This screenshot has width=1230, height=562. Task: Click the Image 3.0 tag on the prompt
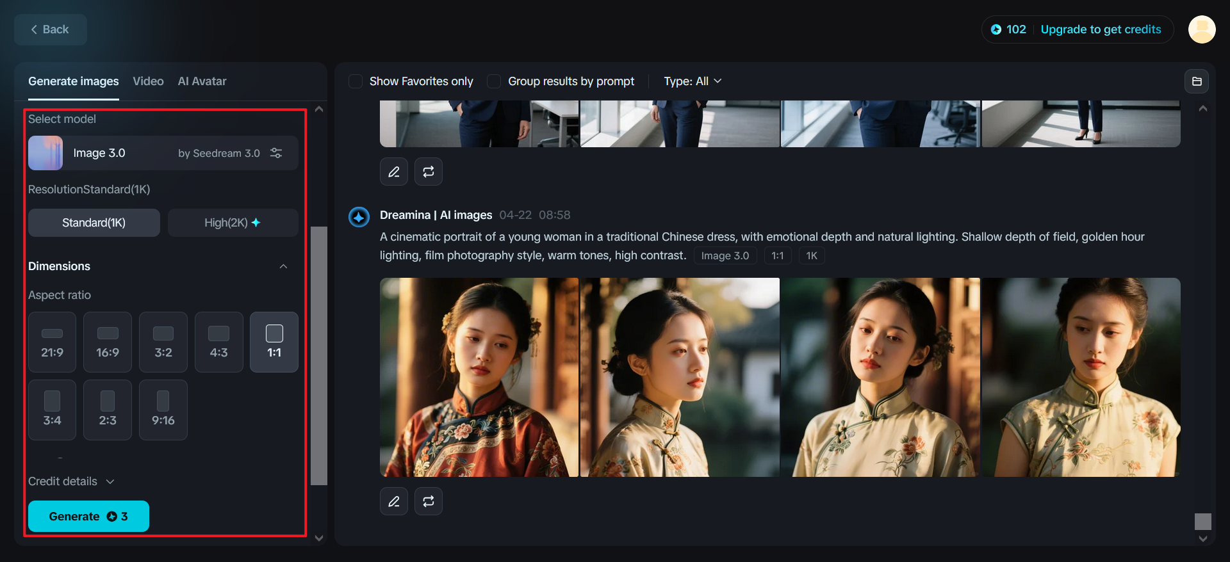tap(725, 255)
